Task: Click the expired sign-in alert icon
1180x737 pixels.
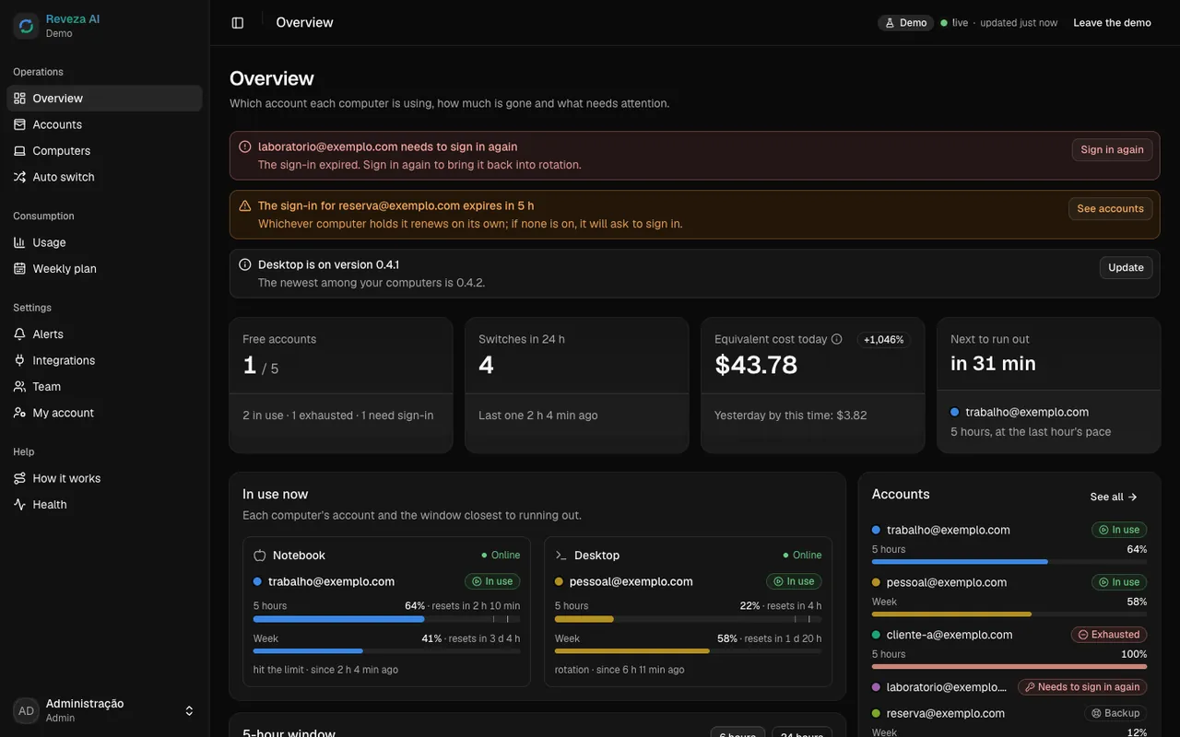Action: 245,146
